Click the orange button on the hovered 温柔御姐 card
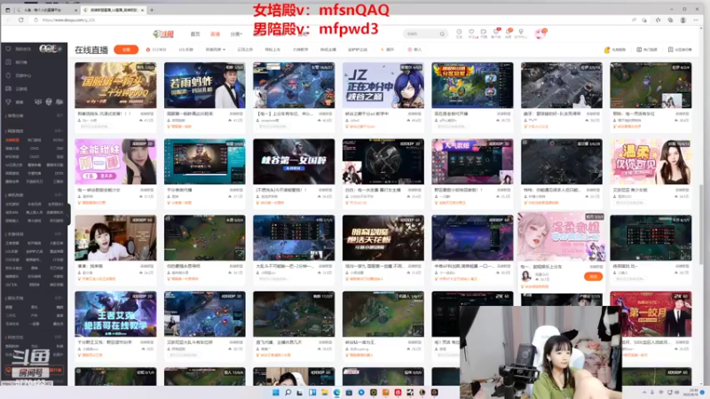Viewport: 710px width, 399px height. (593, 277)
